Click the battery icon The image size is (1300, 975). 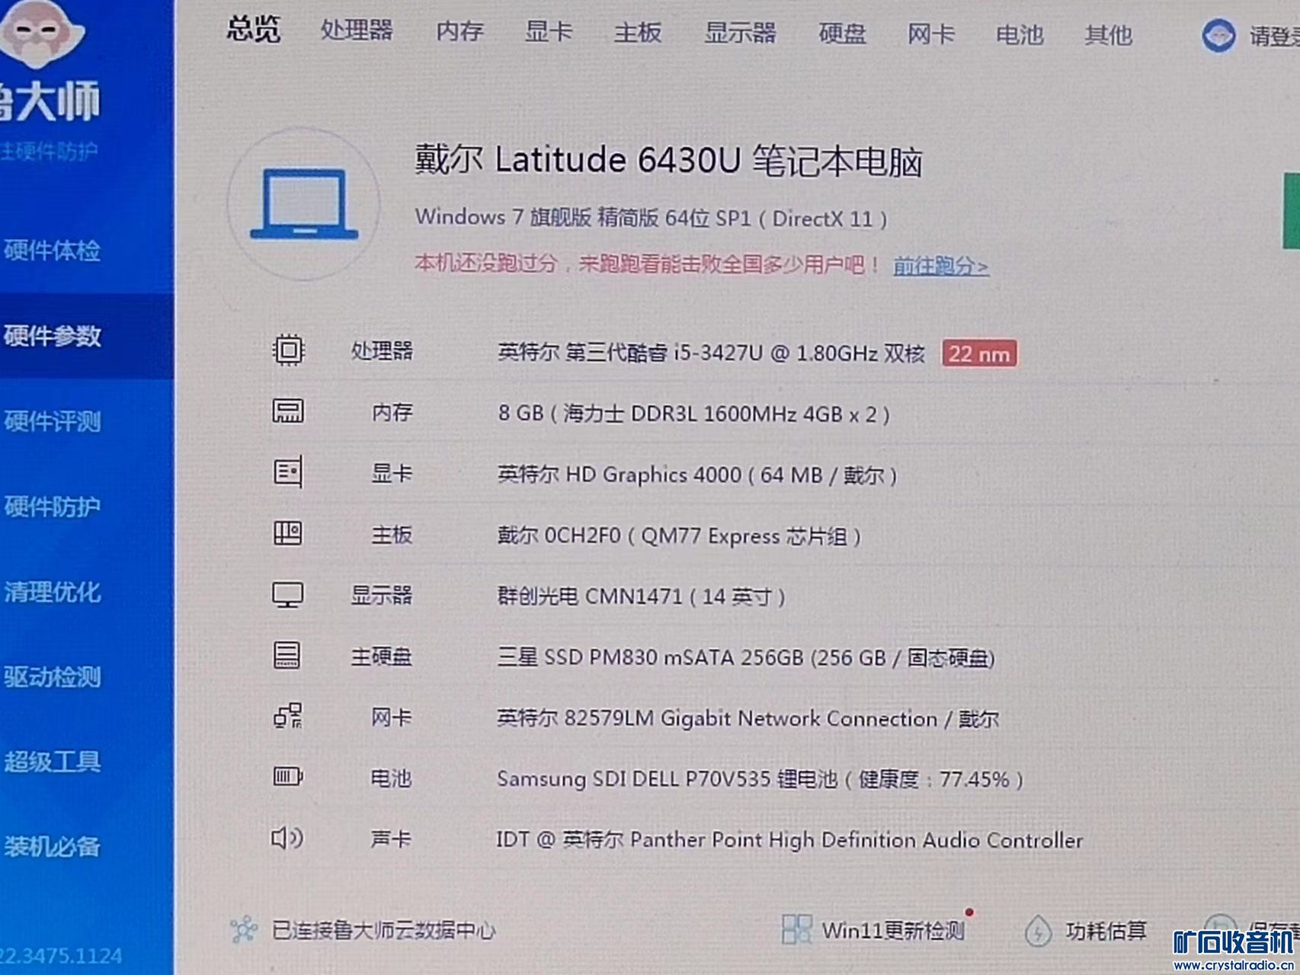288,777
